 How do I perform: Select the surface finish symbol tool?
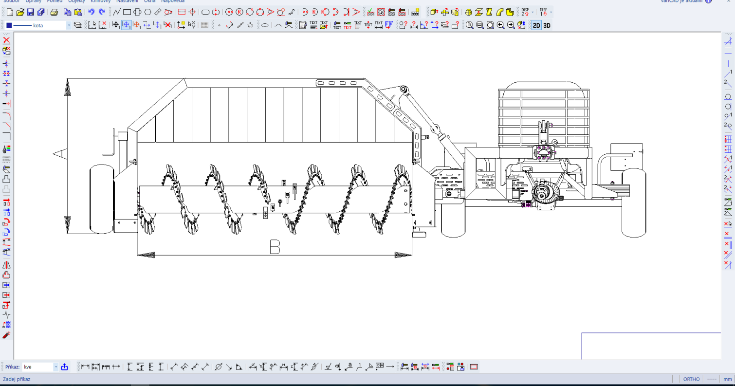329,367
